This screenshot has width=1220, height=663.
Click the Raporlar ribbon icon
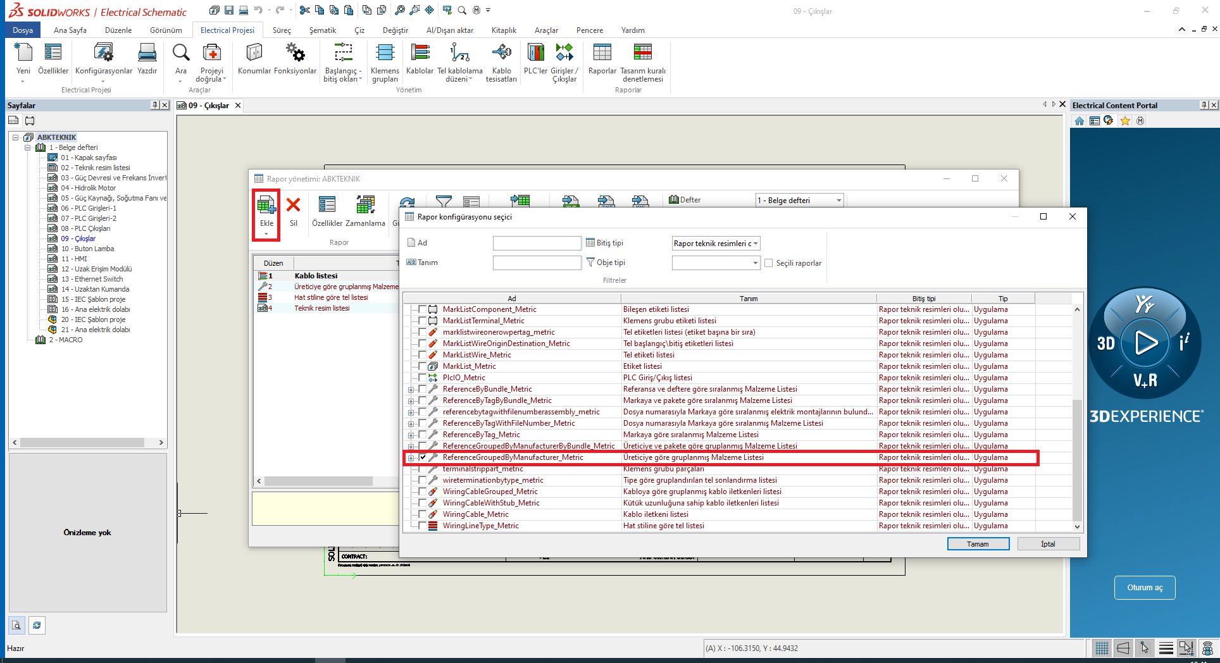(x=602, y=53)
